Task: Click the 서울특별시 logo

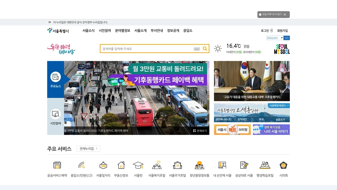Action: pos(58,31)
